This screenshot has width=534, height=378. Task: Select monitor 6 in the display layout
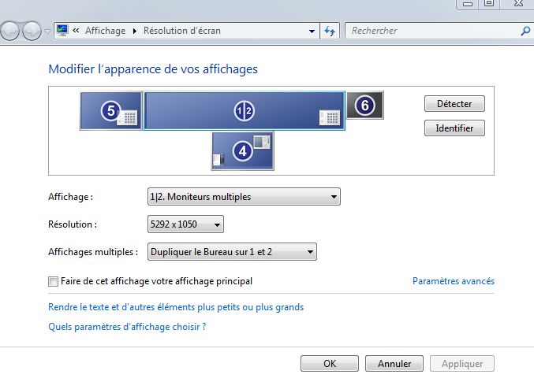[x=364, y=105]
